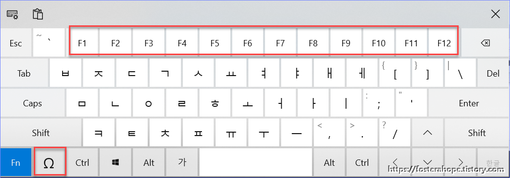Toggle the Fn key
This screenshot has height=178, width=510.
[x=16, y=162]
